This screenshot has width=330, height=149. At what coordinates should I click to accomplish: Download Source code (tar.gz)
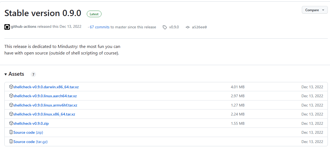[x=31, y=142]
